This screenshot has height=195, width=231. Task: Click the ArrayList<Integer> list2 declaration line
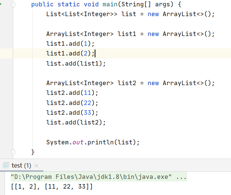pos(130,83)
